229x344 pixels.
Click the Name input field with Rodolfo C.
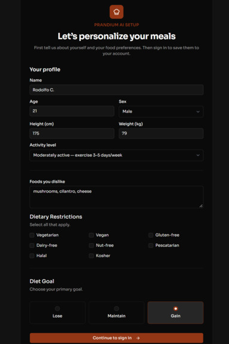point(116,89)
